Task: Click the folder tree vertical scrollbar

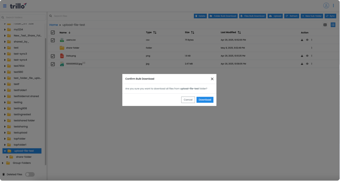Action: click(46, 102)
